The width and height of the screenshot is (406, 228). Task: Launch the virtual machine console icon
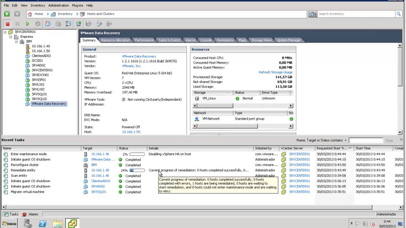point(79,24)
